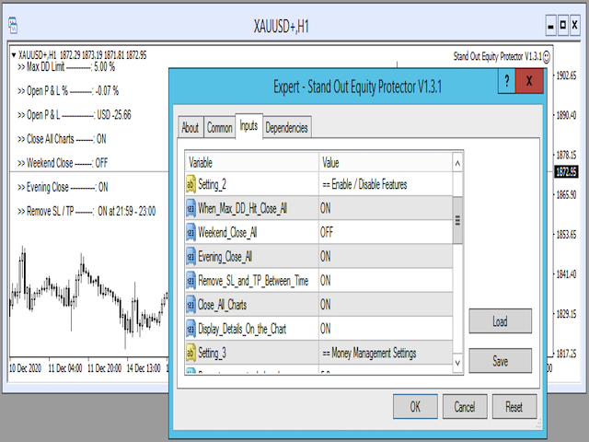Screen dimensions: 589x442
Task: Select the ON value for Display_Details_On_the_Chart
Action: pyautogui.click(x=386, y=329)
